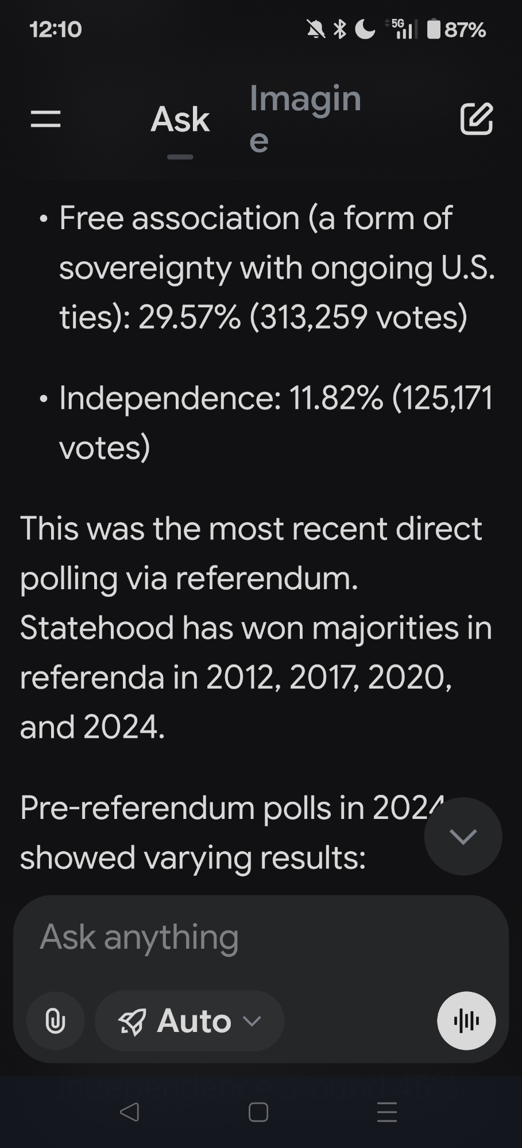Tap the battery indicator in status bar
This screenshot has width=522, height=1148.
[x=457, y=29]
